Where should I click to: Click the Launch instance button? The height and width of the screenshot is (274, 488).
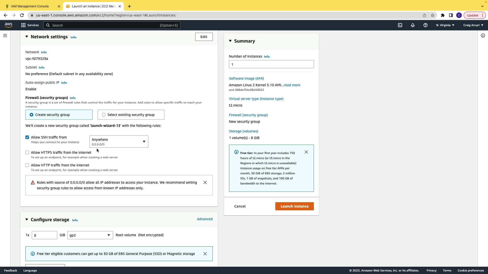[x=294, y=206]
